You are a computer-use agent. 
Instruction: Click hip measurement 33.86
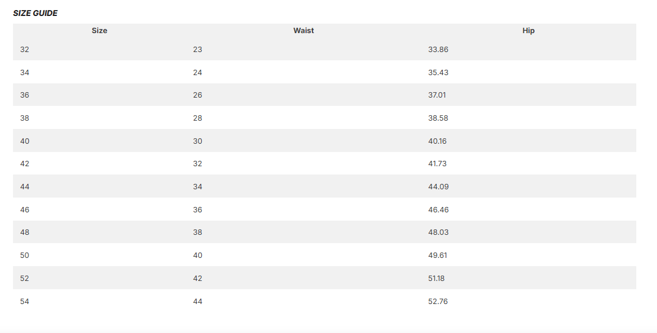click(438, 50)
